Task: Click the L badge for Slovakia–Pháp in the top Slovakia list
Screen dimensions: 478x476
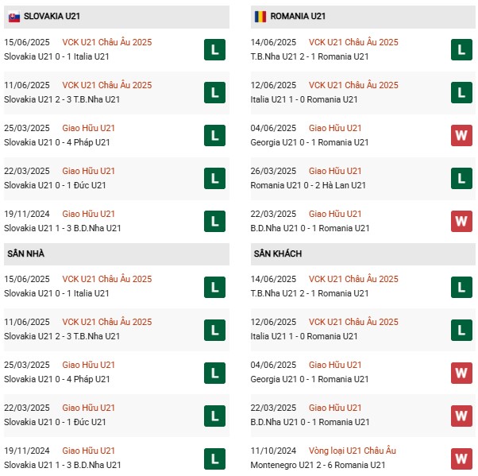Action: pos(214,135)
